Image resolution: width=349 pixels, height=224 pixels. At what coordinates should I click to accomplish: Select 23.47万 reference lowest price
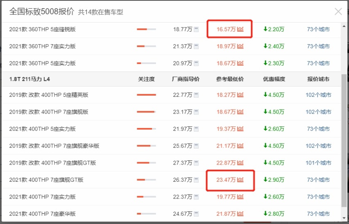point(226,180)
